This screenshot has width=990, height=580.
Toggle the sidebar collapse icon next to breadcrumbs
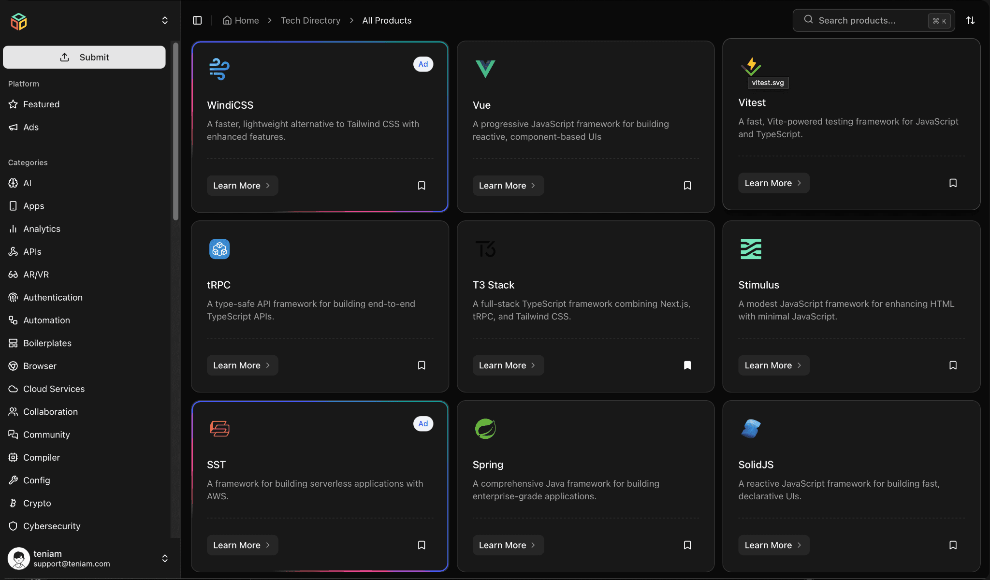point(198,20)
